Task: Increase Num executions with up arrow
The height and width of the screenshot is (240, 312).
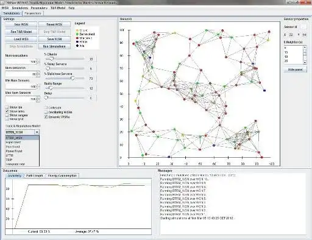Action: click(38, 60)
